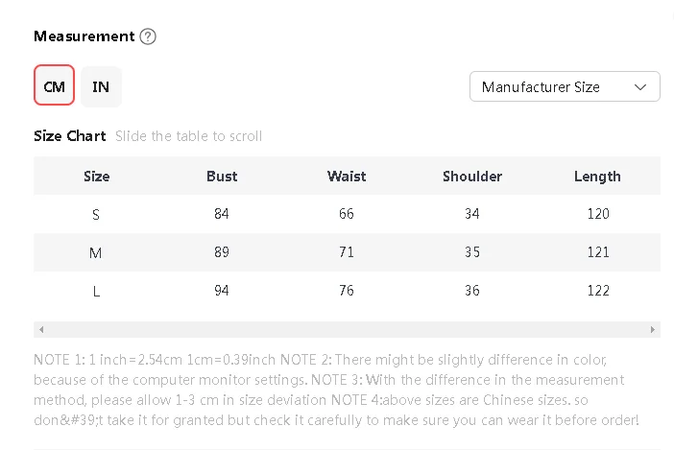Click the L size row label
674x450 pixels.
pyautogui.click(x=96, y=291)
